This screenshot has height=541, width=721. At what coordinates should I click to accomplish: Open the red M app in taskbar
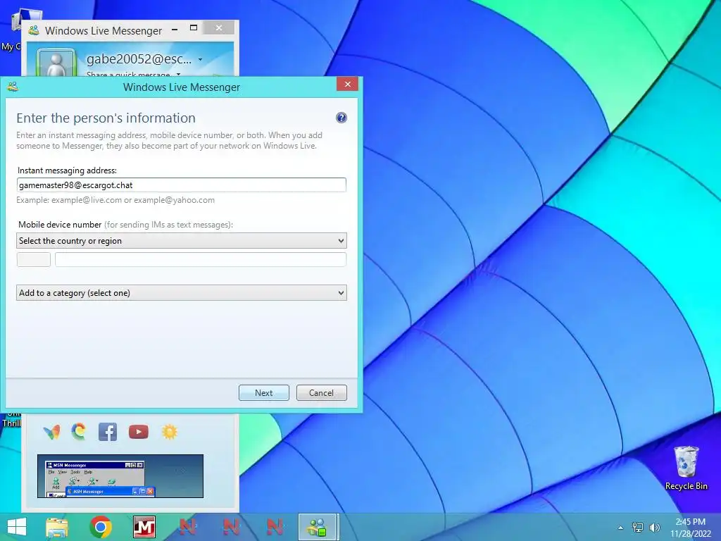pyautogui.click(x=144, y=527)
